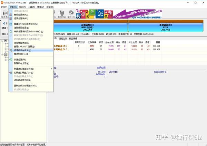This screenshot has height=146, width=207.
Task: Switch to the 扇区编辑 tab
Action: (x=73, y=39)
